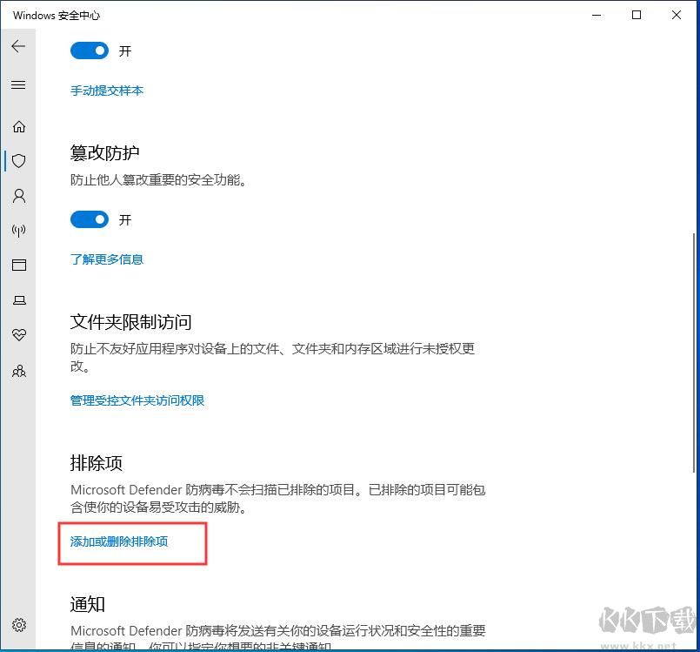
Task: Open 管理受控文件夹访问权限 link
Action: tap(137, 400)
